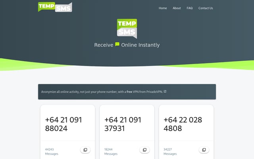Screen dimensions: 254x159
Task: Click the green chat bubble icon after Receive
Action: tap(117, 44)
